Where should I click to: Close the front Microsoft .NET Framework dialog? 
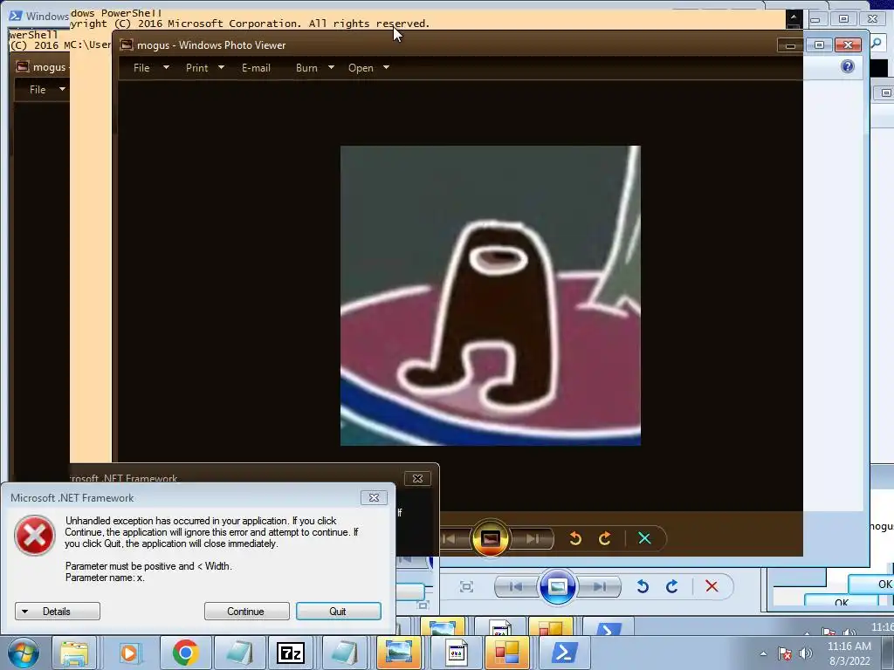coord(374,497)
